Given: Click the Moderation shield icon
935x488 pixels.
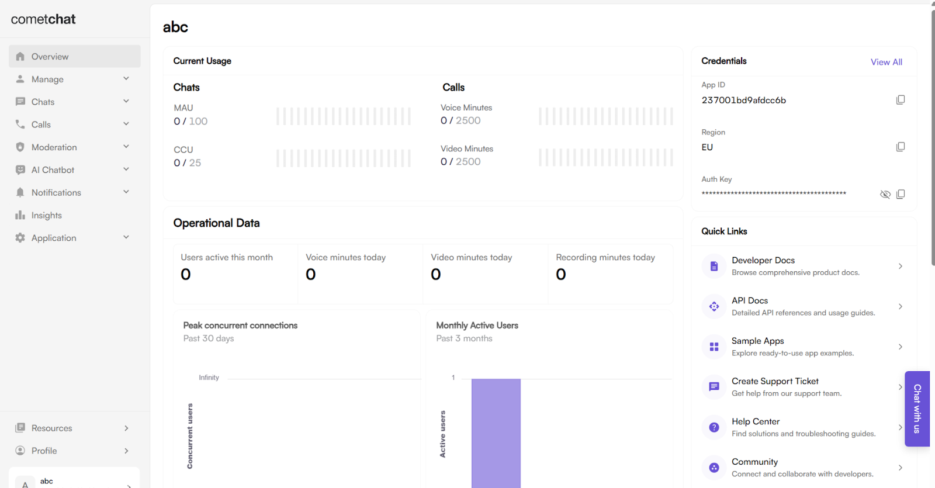Looking at the screenshot, I should coord(20,147).
